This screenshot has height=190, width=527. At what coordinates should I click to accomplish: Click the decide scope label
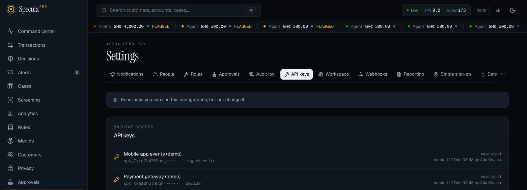(x=193, y=183)
